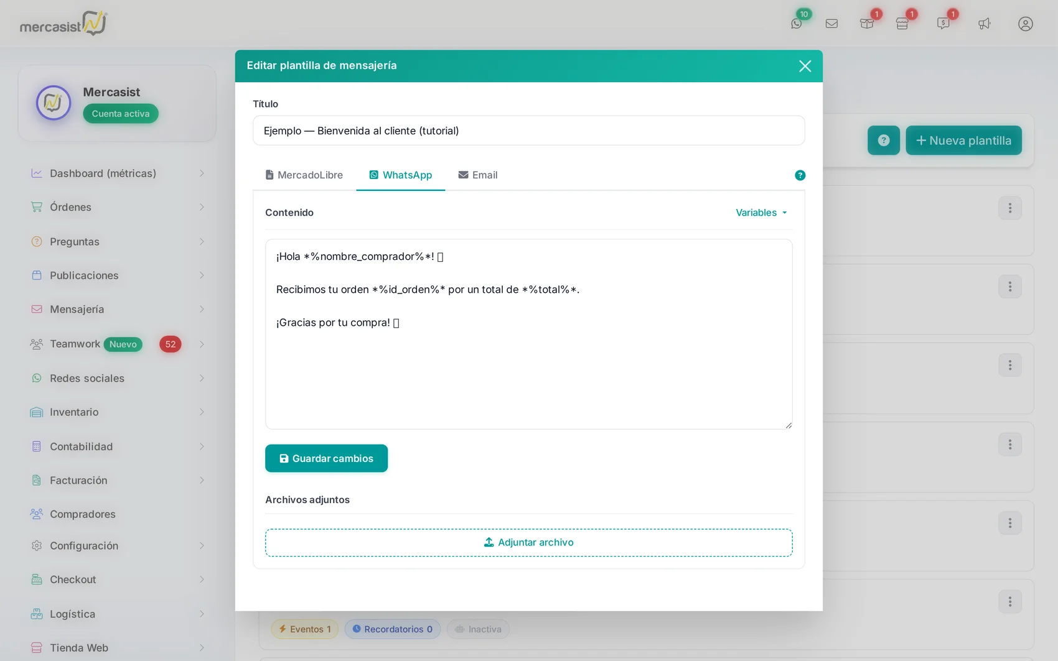Click Guardar cambios button

click(x=326, y=458)
